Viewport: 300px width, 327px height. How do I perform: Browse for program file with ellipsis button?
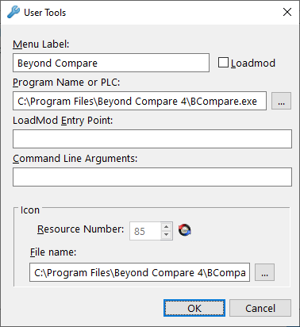point(281,101)
